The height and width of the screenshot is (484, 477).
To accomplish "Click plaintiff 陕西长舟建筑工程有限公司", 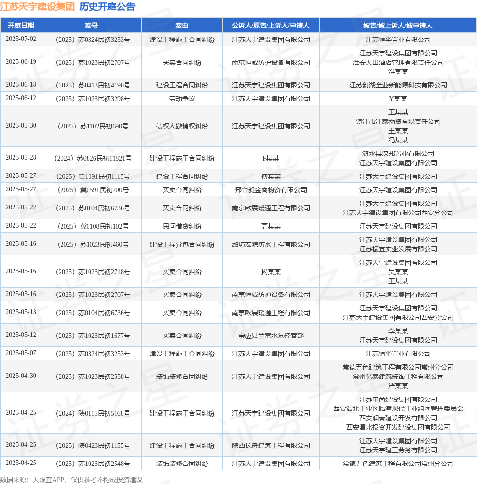I will [x=271, y=445].
